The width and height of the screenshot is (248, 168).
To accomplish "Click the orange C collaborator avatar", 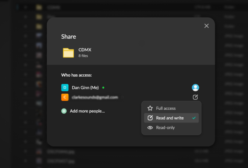I will coord(65,97).
